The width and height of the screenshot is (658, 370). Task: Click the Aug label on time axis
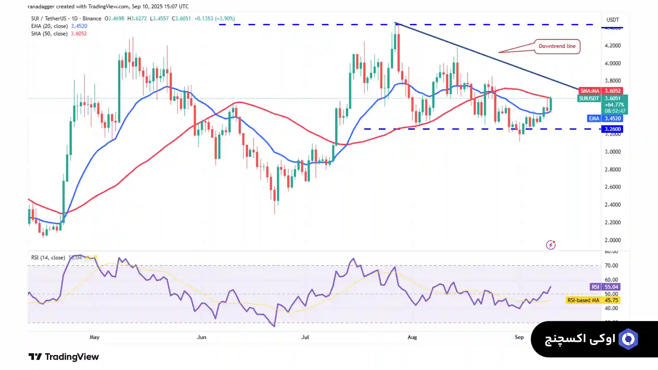(412, 337)
